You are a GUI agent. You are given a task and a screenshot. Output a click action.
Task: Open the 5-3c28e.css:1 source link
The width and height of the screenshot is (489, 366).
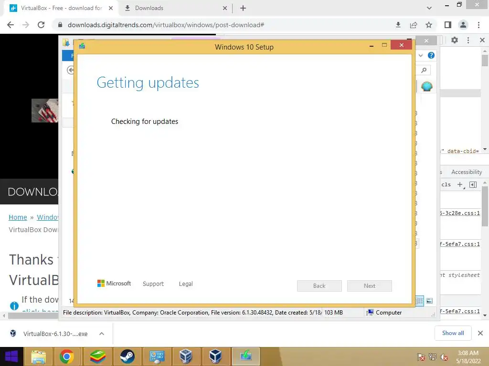point(459,213)
